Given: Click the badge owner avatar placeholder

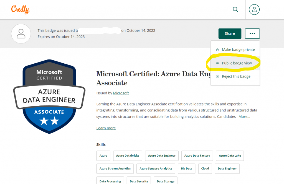Looking at the screenshot, I should pos(21,34).
